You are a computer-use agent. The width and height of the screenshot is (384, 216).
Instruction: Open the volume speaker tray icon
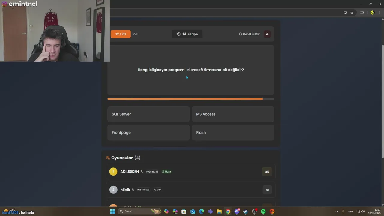[x=363, y=211]
